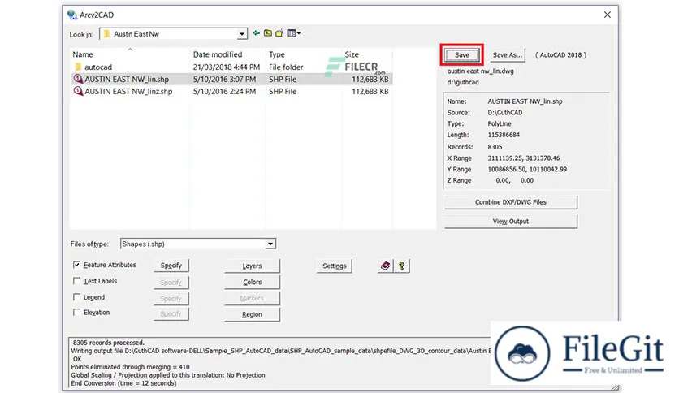
Task: Enable the Legend checkbox
Action: [x=76, y=297]
